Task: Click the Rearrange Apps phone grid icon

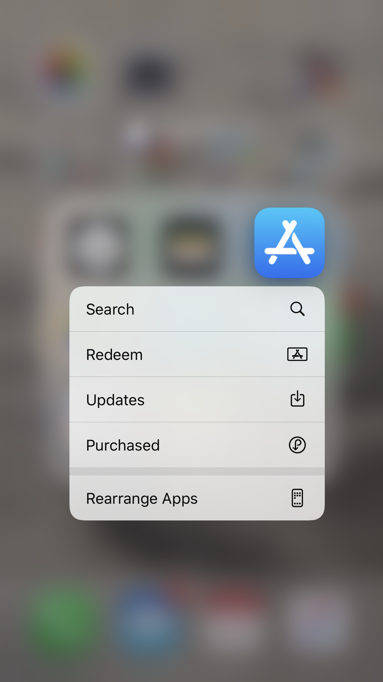Action: click(297, 498)
